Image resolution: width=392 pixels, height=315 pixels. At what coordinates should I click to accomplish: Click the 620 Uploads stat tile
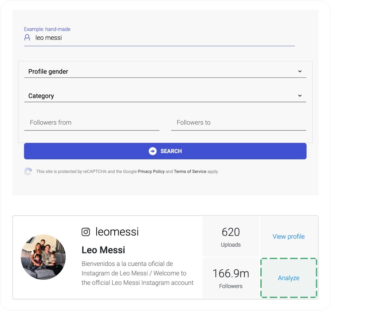pos(231,236)
